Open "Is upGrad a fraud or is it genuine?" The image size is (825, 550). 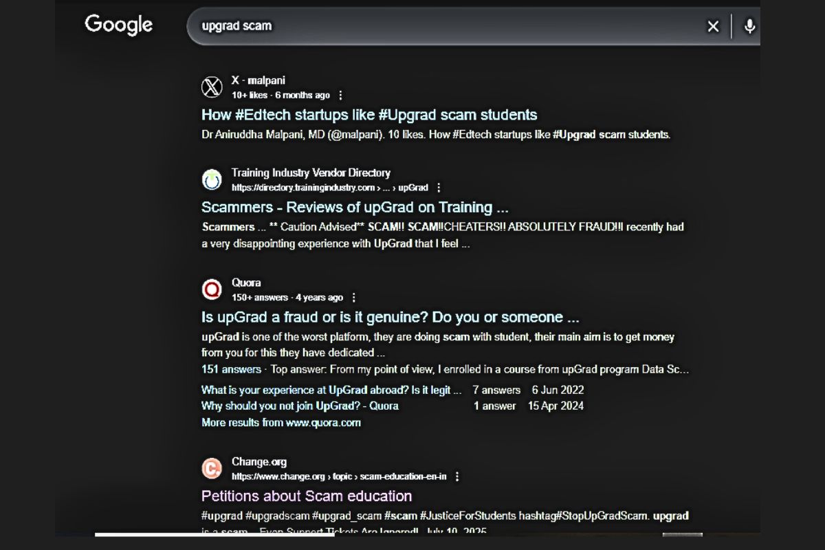point(389,317)
